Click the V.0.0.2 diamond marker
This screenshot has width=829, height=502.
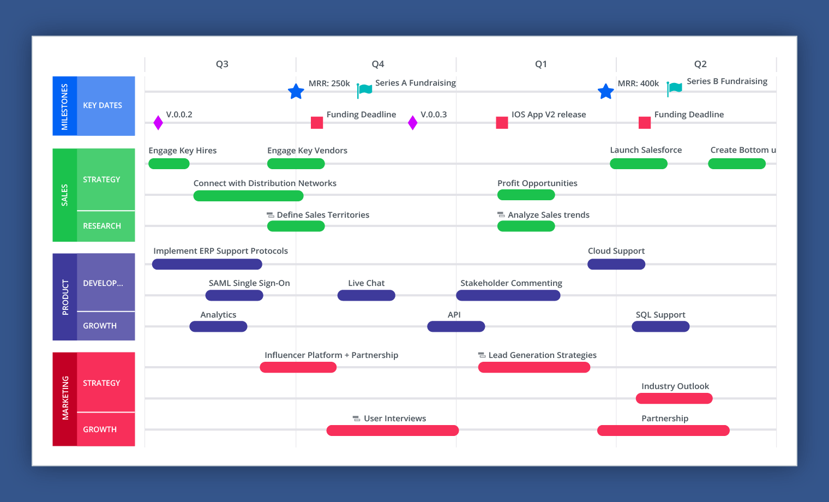tap(158, 123)
